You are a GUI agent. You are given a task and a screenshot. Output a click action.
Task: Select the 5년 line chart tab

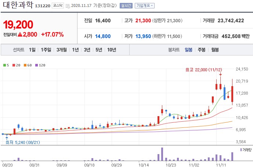99,50
